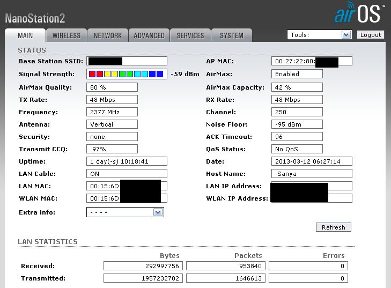Click the Logout button
The width and height of the screenshot is (391, 288).
(x=370, y=35)
